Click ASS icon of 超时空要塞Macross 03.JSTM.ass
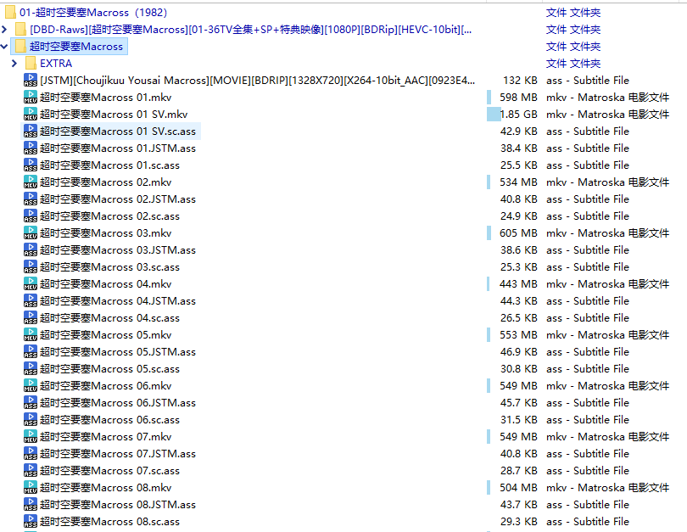 [31, 250]
